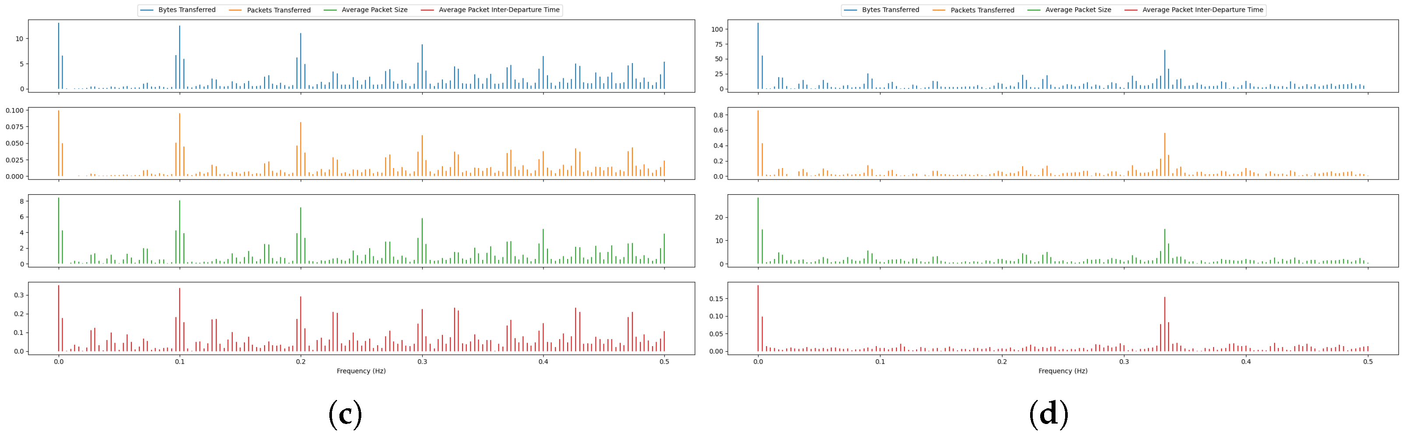The image size is (1405, 438).
Task: Click the 'Frequency (Hz)' axis label under chart (c)
Action: (x=361, y=371)
